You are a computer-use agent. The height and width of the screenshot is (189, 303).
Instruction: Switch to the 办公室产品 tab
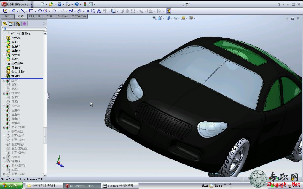pyautogui.click(x=79, y=16)
